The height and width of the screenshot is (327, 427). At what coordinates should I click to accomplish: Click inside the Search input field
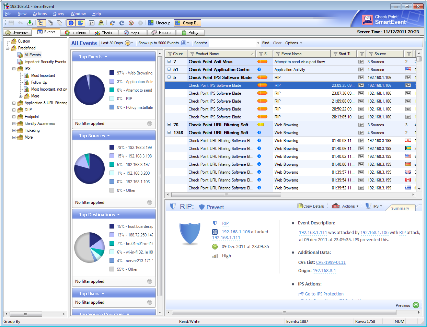point(233,43)
